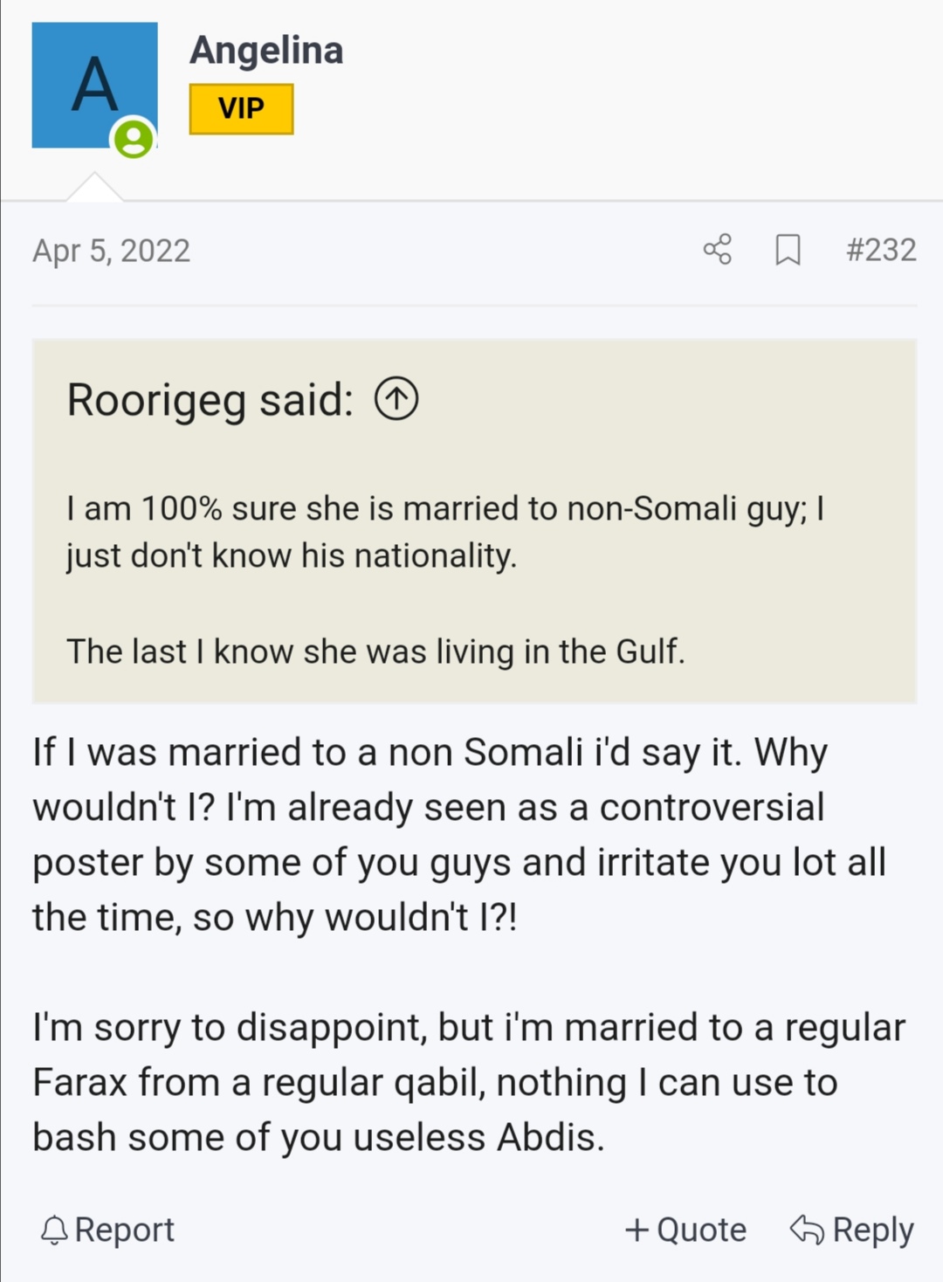Click the yellow VIP badge

click(241, 108)
